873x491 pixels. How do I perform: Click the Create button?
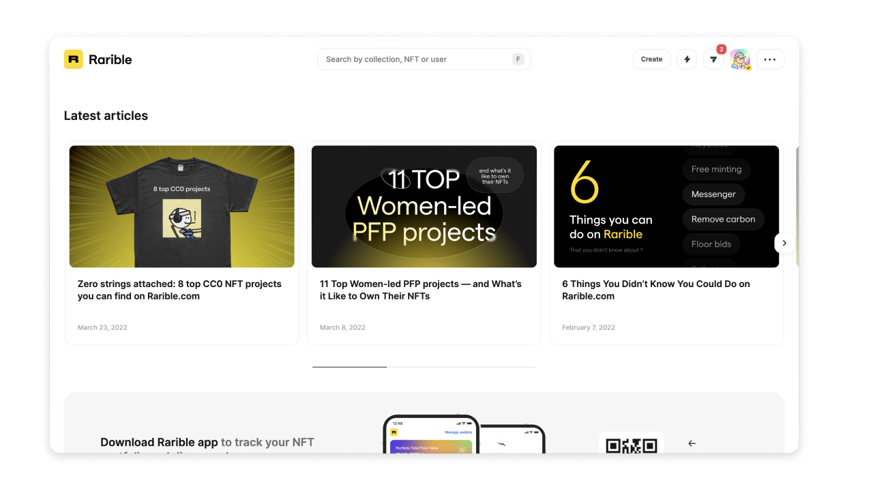tap(651, 59)
